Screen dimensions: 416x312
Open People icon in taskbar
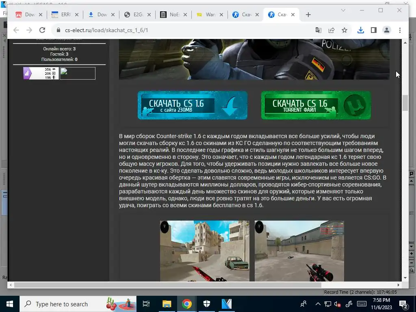tap(303, 304)
